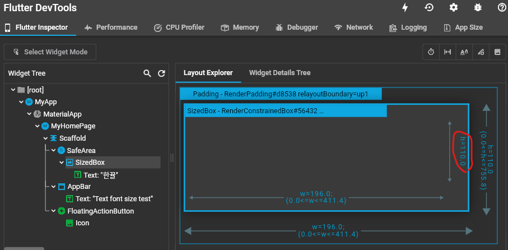This screenshot has width=508, height=250.
Task: Click the Padding RenderPadding header
Action: [x=281, y=94]
